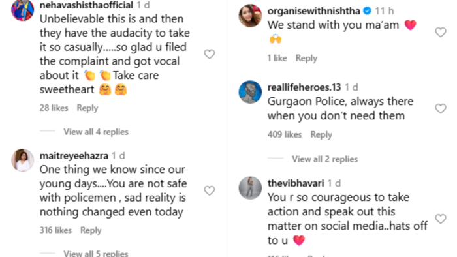Expand View all 4 replies
The height and width of the screenshot is (257, 457).
pos(96,132)
